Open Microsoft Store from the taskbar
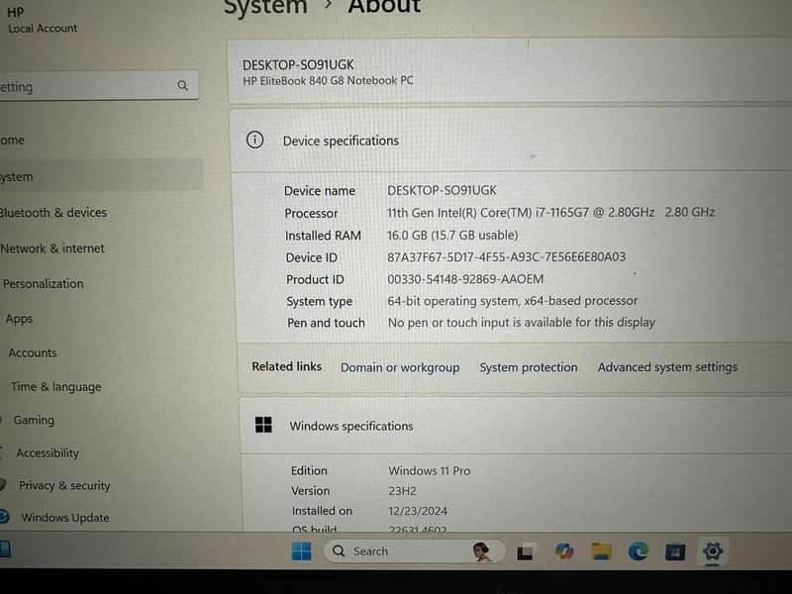This screenshot has width=792, height=594. click(675, 551)
